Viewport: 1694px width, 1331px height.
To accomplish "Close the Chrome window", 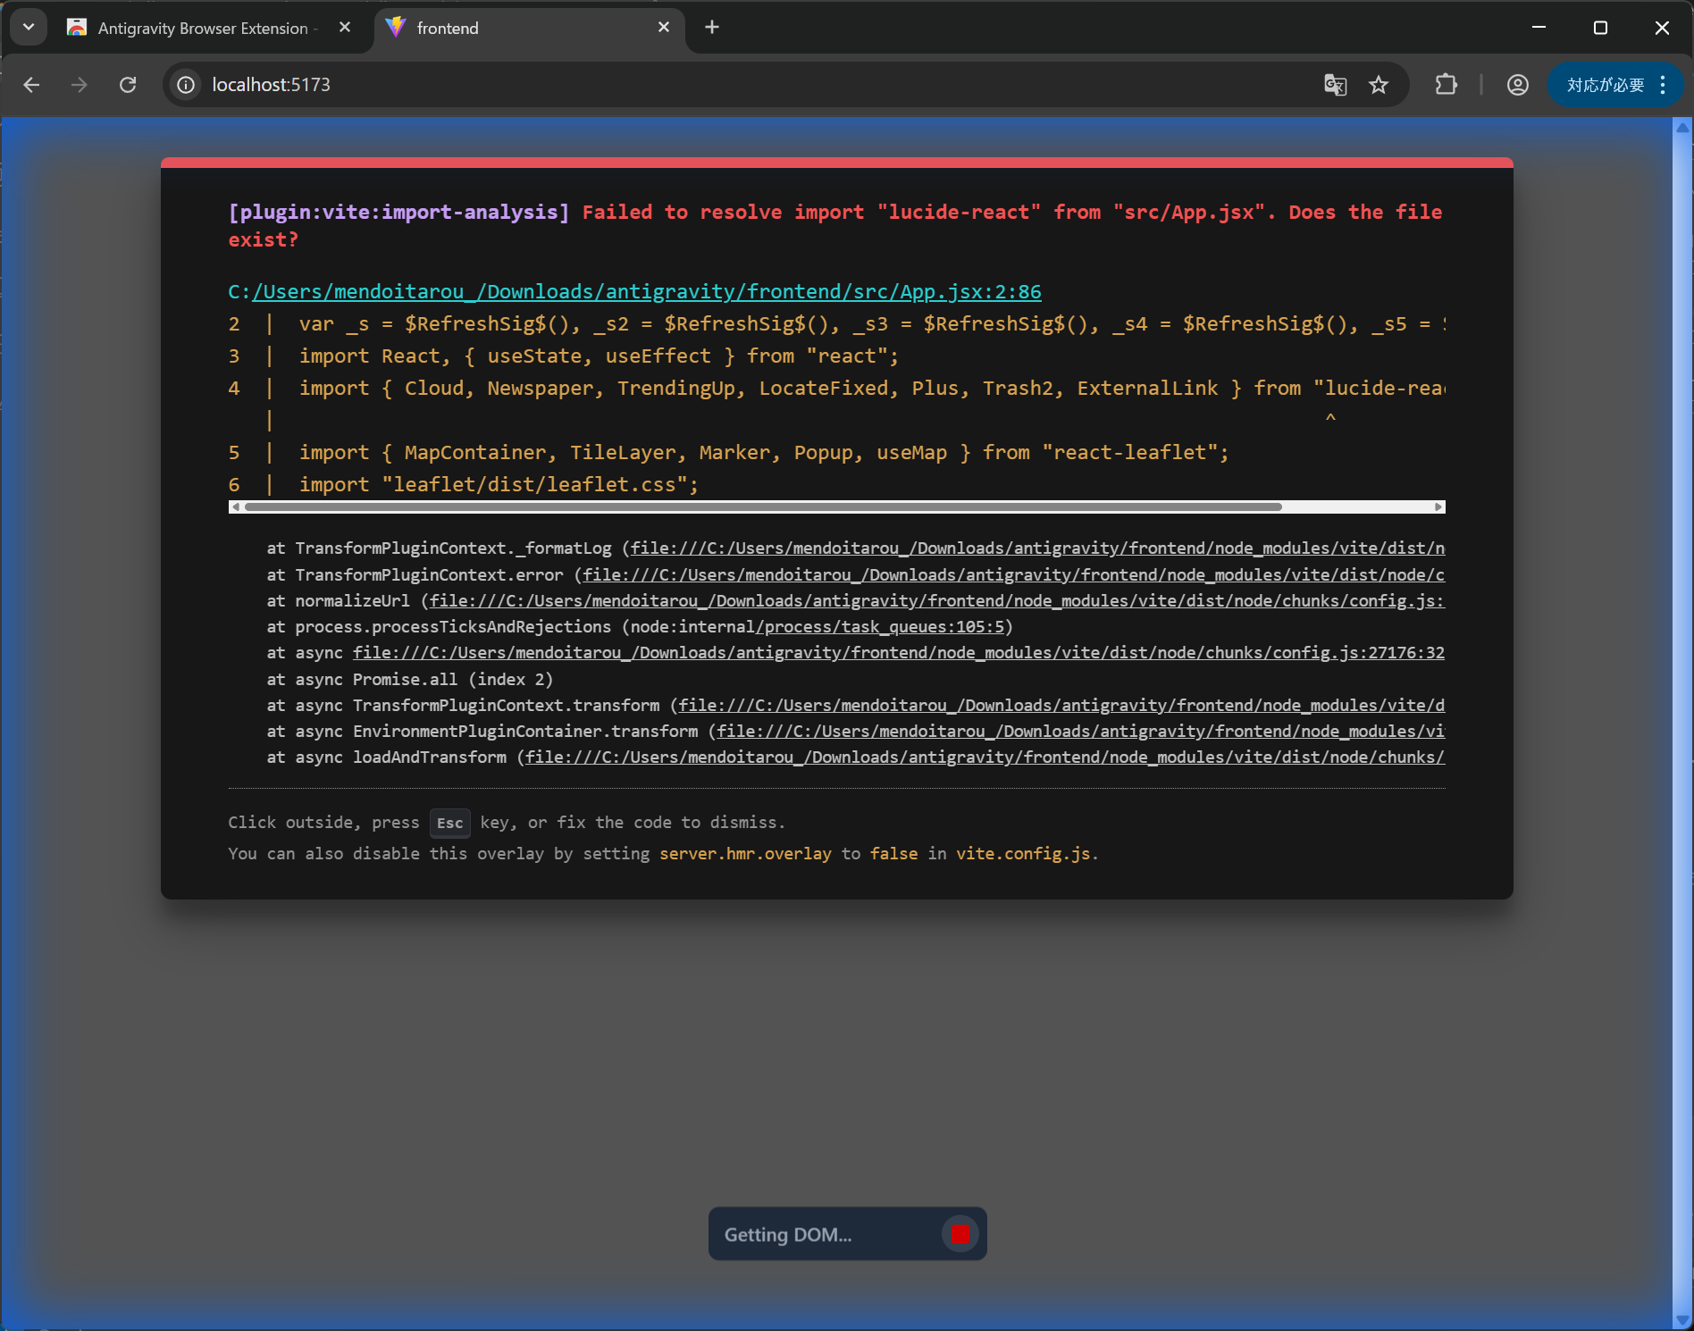I will click(1662, 28).
